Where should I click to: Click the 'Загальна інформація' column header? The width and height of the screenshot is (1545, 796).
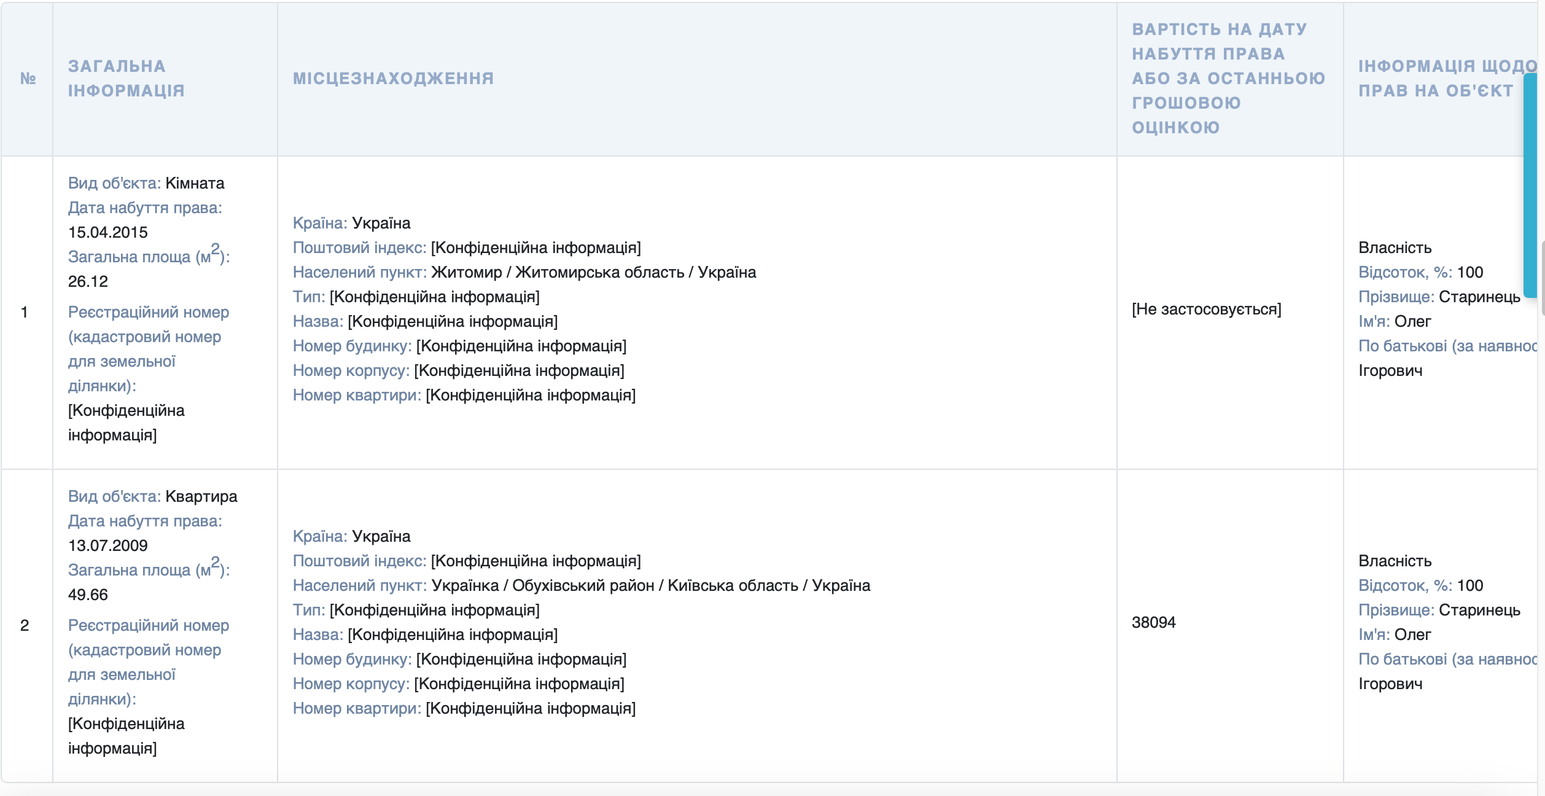pyautogui.click(x=126, y=79)
